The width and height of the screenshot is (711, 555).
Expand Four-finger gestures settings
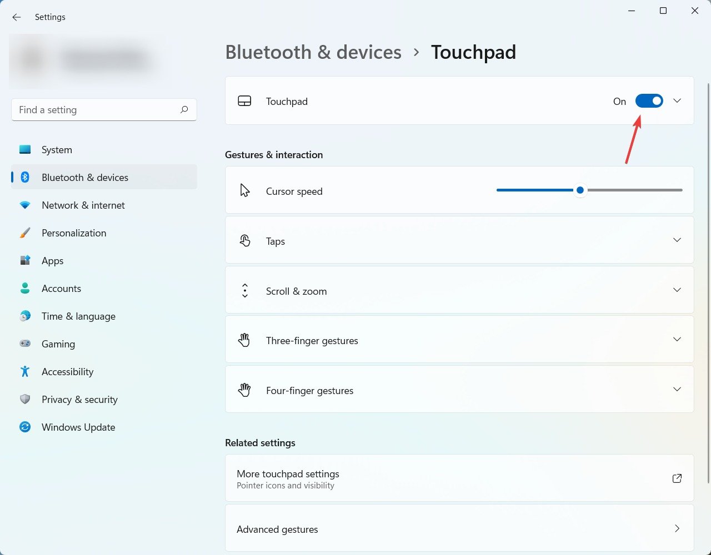pyautogui.click(x=677, y=390)
